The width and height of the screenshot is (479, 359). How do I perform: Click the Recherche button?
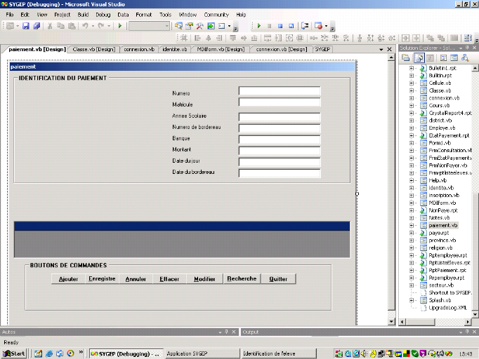point(242,279)
